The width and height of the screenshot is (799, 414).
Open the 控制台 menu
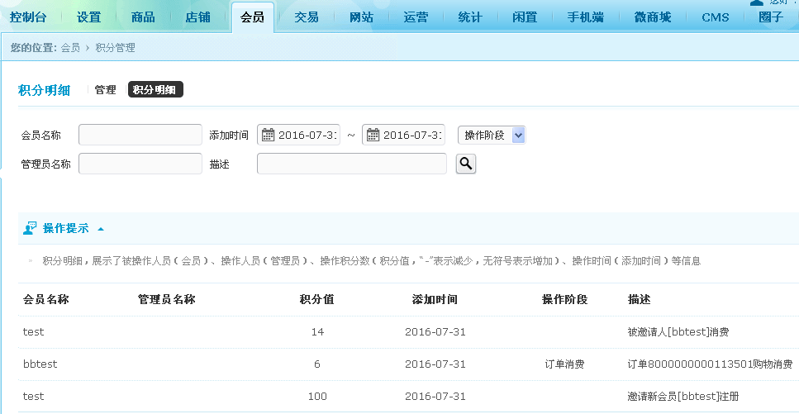[28, 17]
